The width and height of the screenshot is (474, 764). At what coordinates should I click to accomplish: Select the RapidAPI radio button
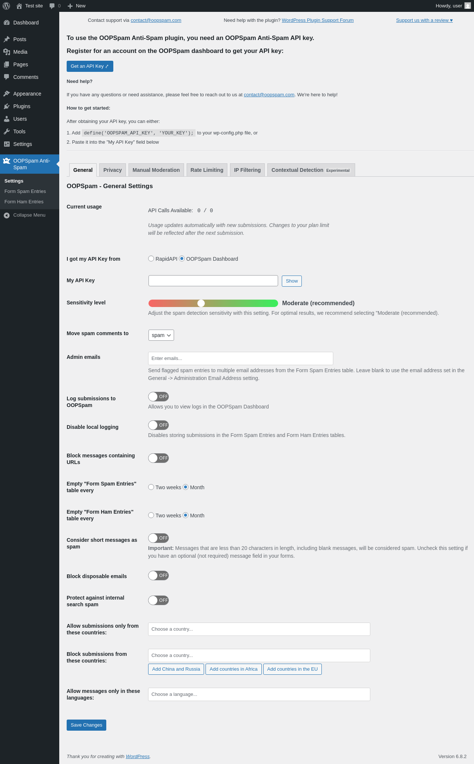click(x=151, y=258)
